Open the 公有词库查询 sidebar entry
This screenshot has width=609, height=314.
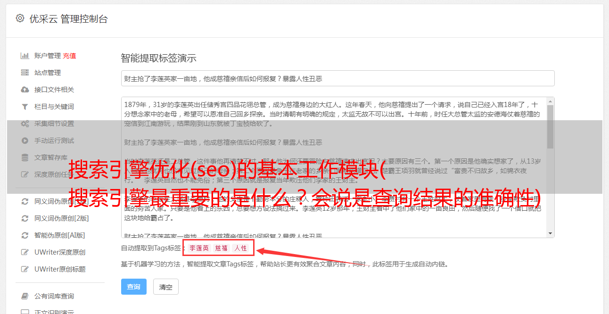(54, 296)
